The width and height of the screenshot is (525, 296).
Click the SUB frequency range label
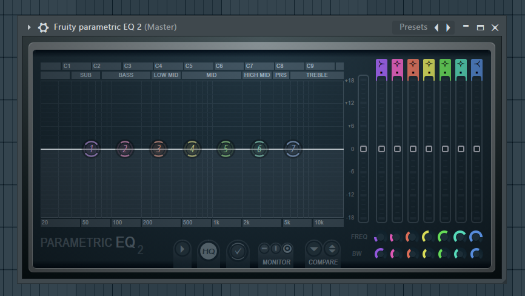85,75
